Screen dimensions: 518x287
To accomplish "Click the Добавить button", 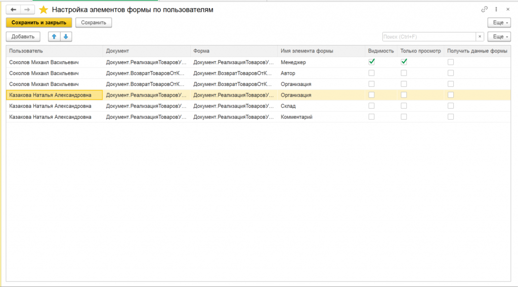I will coord(23,36).
